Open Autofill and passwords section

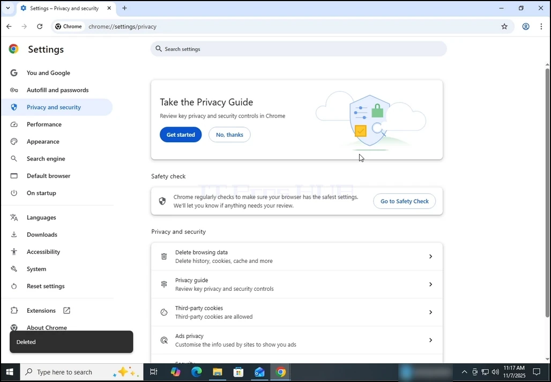click(58, 90)
